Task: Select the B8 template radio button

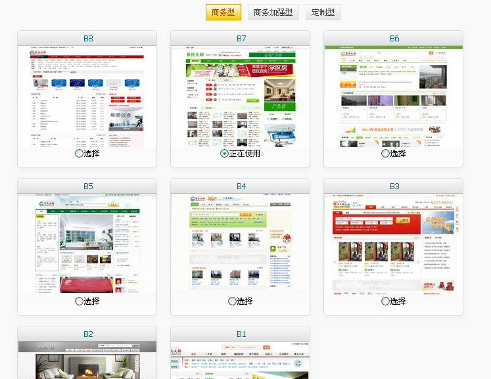Action: (x=80, y=153)
